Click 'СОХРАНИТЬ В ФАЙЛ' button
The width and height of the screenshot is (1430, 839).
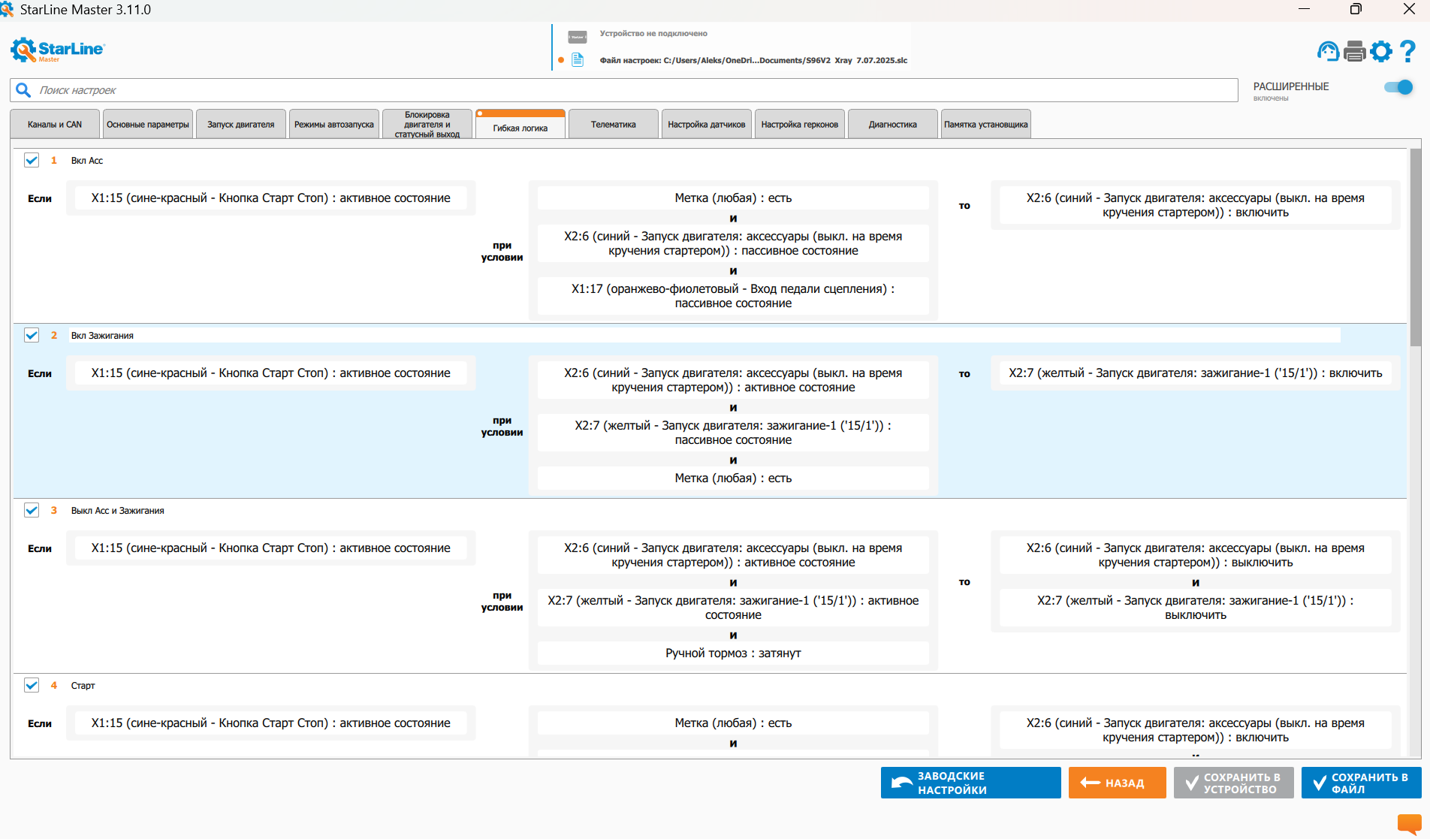click(x=1361, y=783)
